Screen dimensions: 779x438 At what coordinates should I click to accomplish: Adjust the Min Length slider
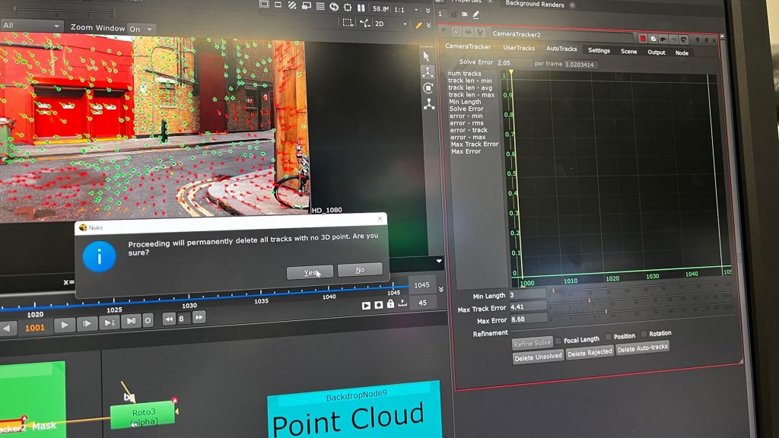(641, 288)
